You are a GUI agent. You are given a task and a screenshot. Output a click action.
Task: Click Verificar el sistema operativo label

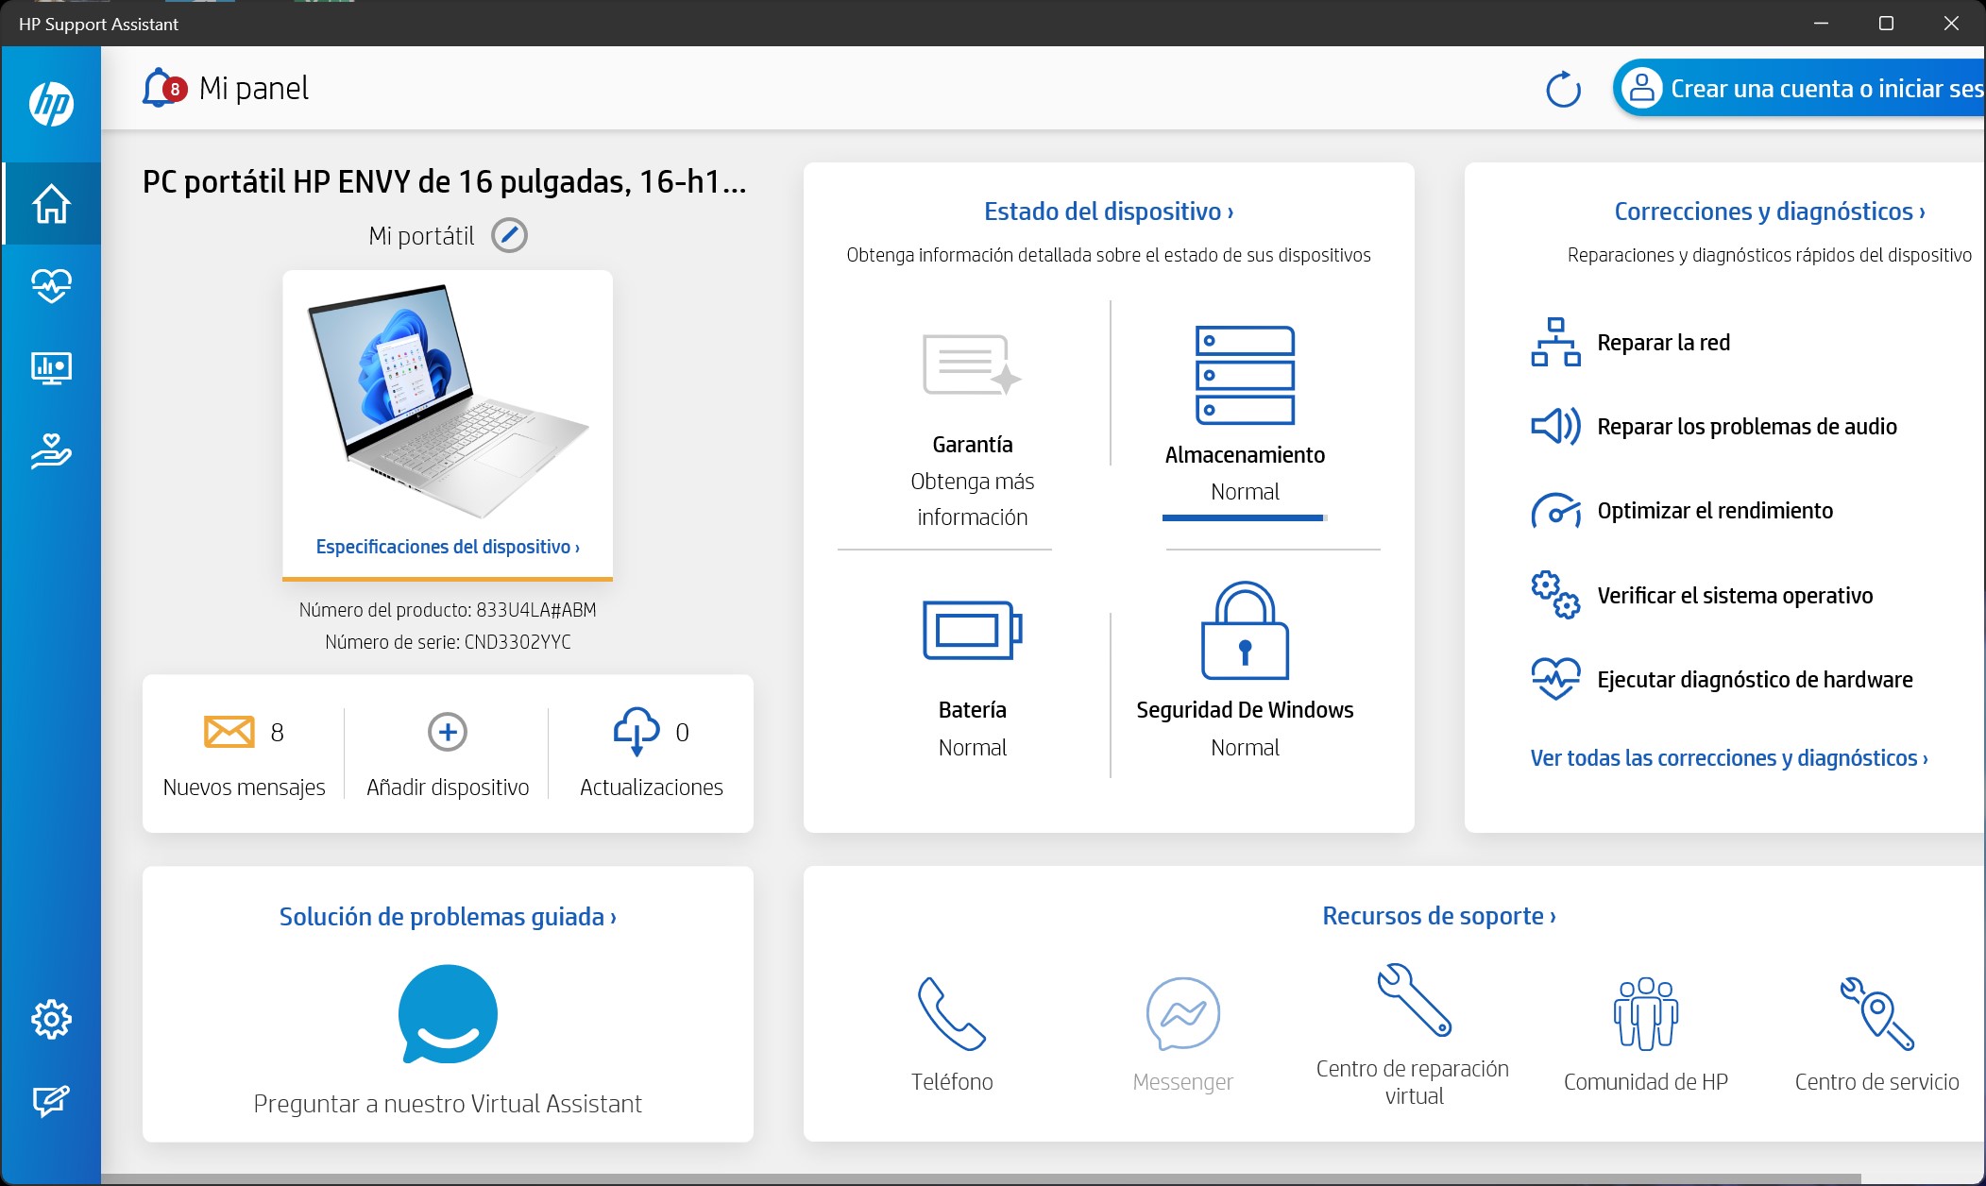[x=1735, y=596]
